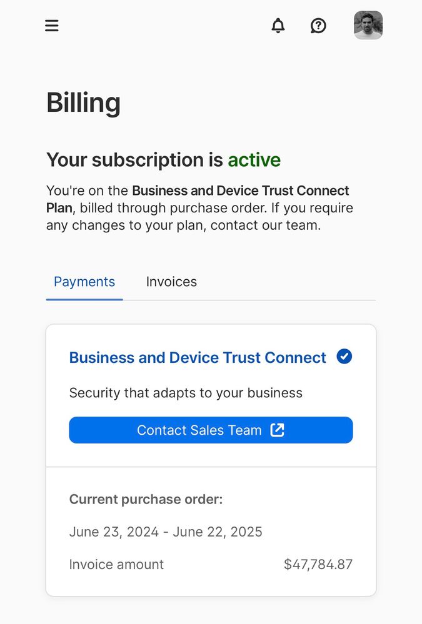Click the help question mark icon
The height and width of the screenshot is (624, 422).
(318, 26)
